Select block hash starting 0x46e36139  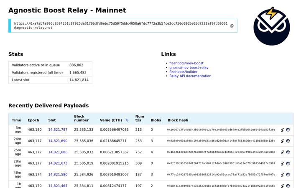pyautogui.click(x=221, y=152)
